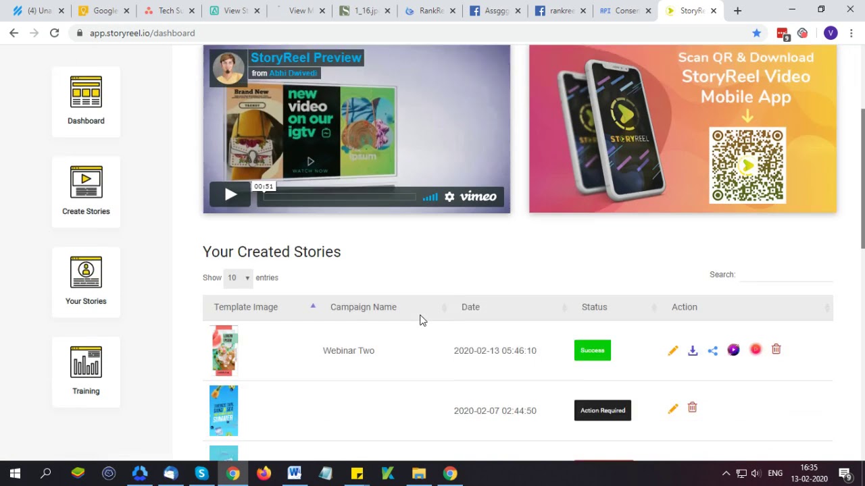Open the Abhi Dwivedi author link
This screenshot has height=486, width=865.
point(293,73)
